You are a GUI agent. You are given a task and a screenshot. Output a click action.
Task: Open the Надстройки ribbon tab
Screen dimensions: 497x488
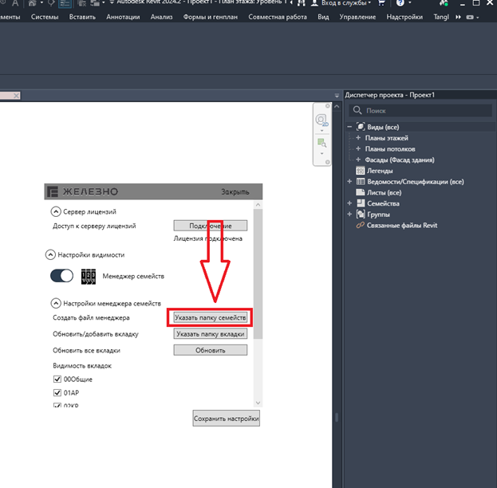[x=404, y=17]
